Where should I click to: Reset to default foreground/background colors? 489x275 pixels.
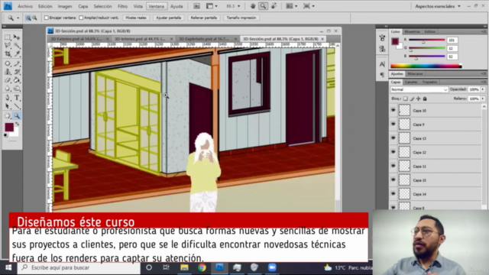6,135
